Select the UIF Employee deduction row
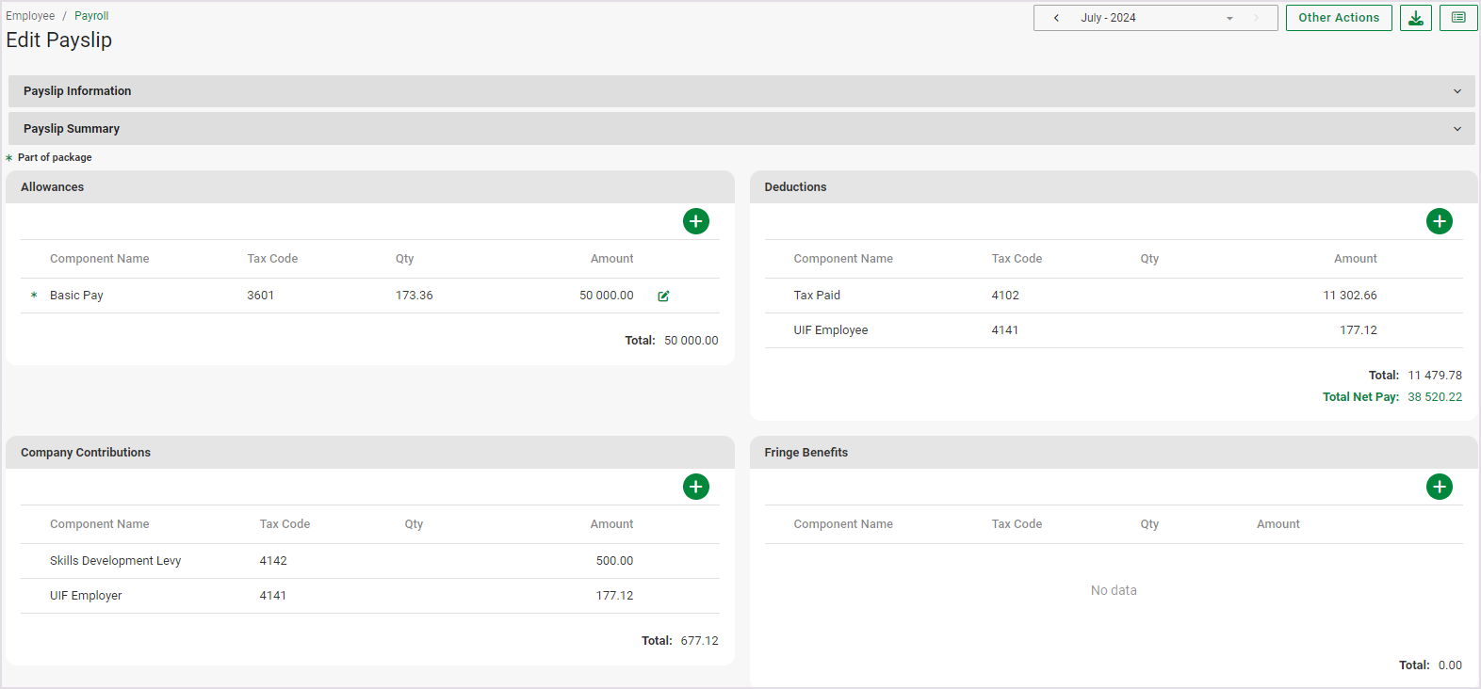Screen dimensions: 1481x689 pos(830,330)
